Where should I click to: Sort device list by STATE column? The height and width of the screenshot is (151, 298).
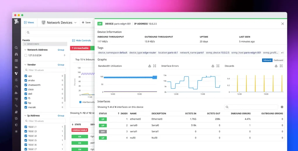(77, 125)
